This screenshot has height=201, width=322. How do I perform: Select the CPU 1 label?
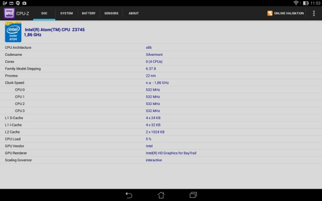[x=19, y=97]
